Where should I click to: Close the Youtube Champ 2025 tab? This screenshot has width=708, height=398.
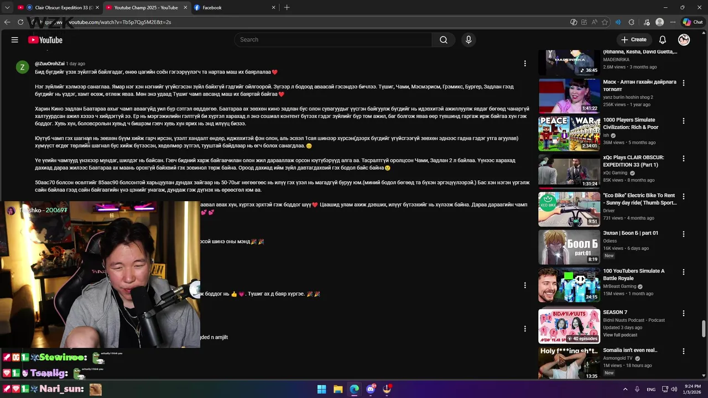click(x=185, y=8)
